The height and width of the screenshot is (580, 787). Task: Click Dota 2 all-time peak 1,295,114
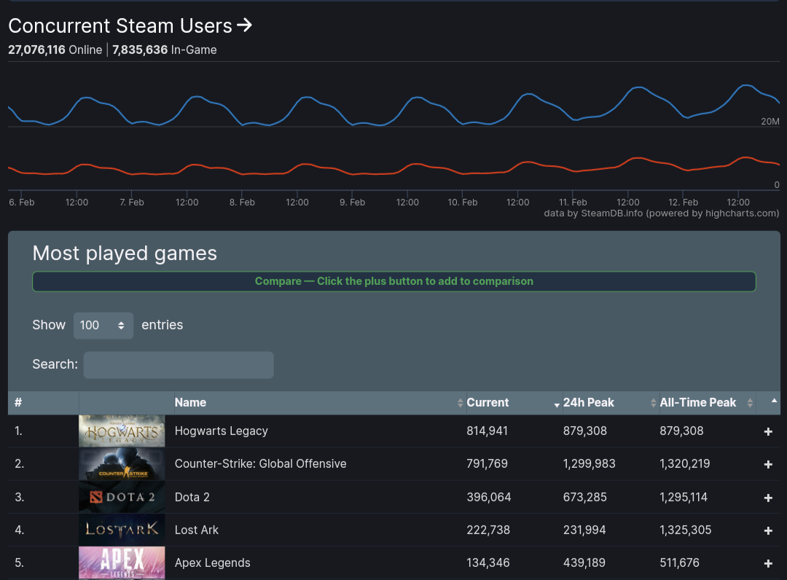(x=684, y=497)
